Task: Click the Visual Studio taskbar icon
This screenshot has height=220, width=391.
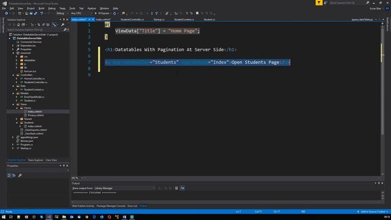Action: [x=49, y=217]
